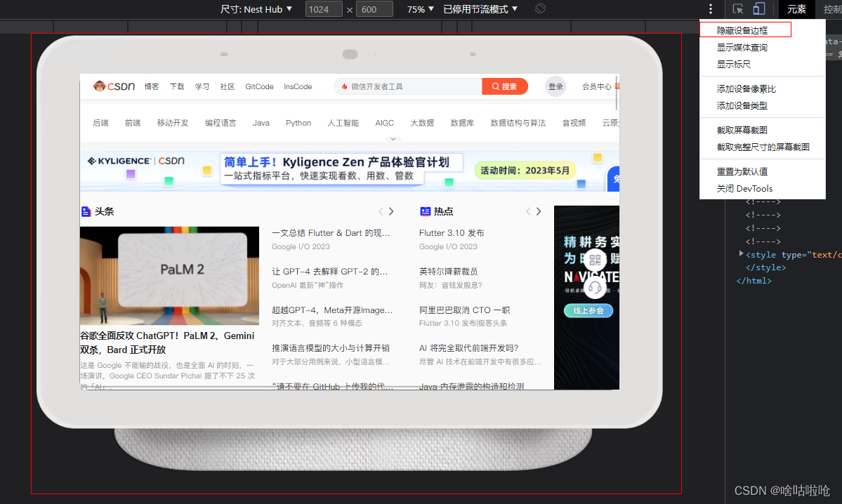This screenshot has width=842, height=504.
Task: Click the previous arrow in 头条 section
Action: tap(381, 211)
